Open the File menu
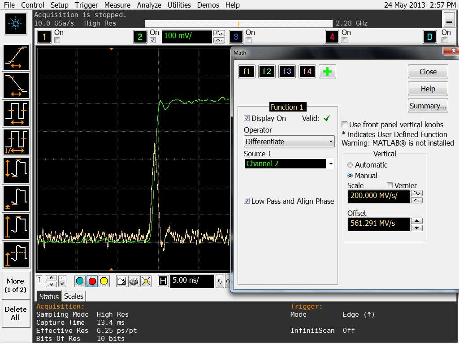 [9, 5]
